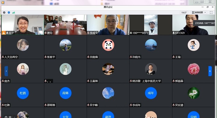
Task: Select 谷子's video tile
Action: [x=23, y=25]
